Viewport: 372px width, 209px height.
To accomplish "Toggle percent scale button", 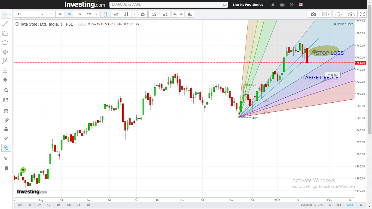I will pos(330,205).
